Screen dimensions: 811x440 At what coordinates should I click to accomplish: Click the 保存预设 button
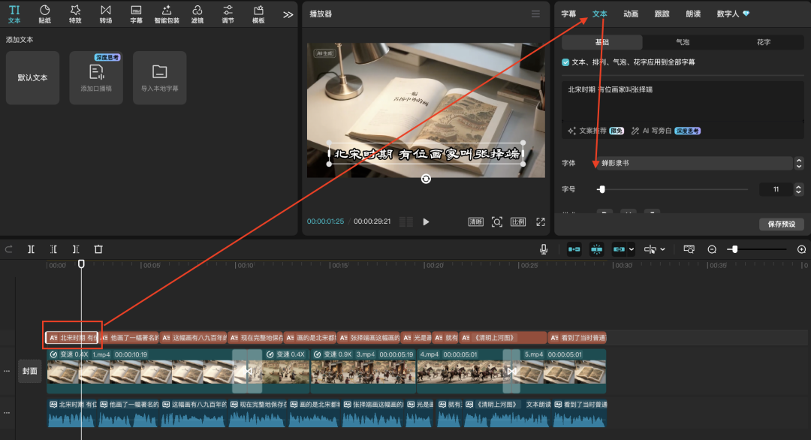point(782,225)
